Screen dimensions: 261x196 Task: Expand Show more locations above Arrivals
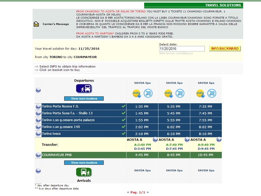pyautogui.click(x=84, y=163)
